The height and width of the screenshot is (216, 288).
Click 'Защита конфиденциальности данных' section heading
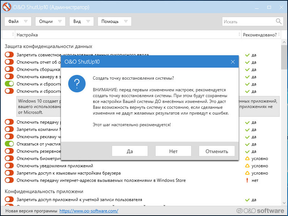pyautogui.click(x=49, y=46)
